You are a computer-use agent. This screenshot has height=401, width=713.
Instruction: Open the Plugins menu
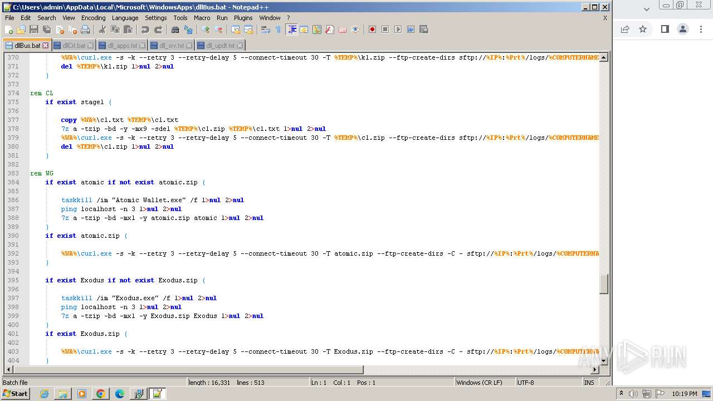click(x=243, y=18)
